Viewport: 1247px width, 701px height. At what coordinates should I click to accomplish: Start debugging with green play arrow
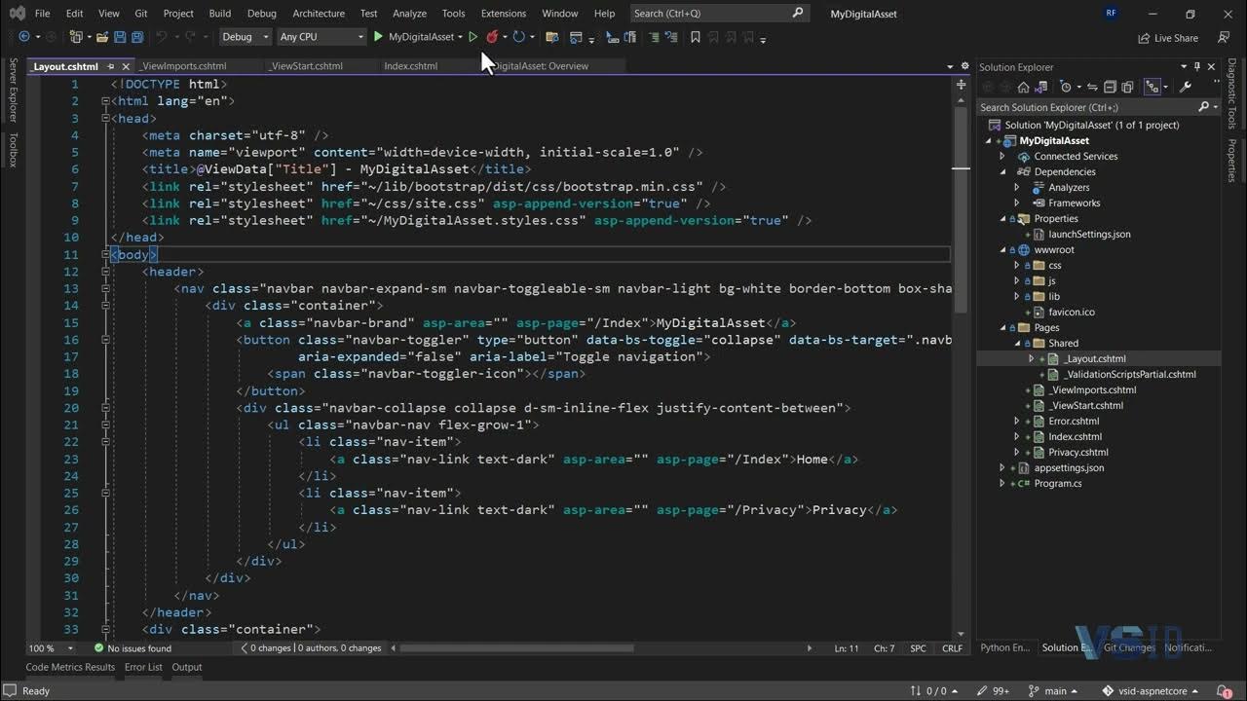(x=378, y=37)
